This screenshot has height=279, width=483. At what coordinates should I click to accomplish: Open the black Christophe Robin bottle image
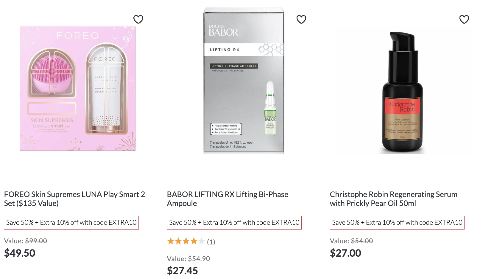(402, 93)
